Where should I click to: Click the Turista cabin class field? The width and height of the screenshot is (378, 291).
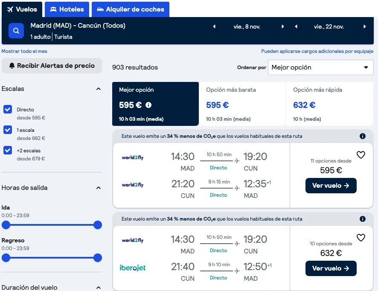[x=63, y=37]
